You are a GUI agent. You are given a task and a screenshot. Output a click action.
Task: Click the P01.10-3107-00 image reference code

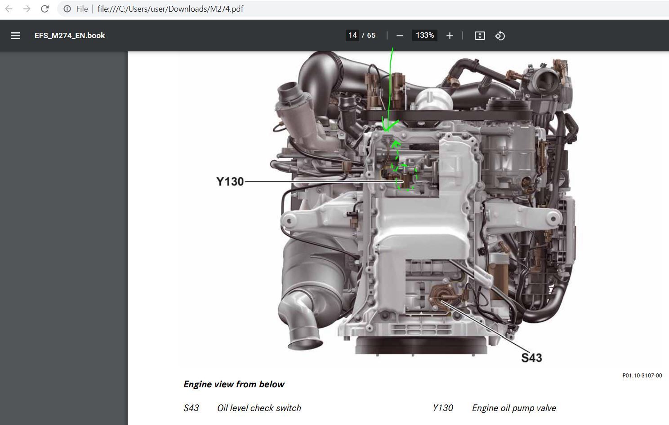[642, 376]
